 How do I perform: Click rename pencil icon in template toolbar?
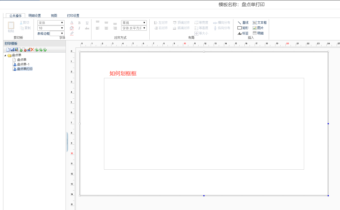(28, 50)
